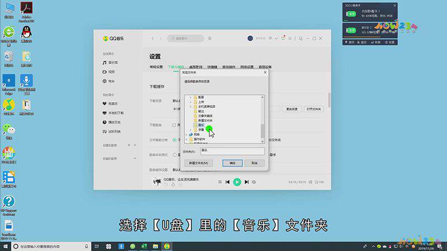Expand the 上传 folder in tree
447x251 pixels.
pyautogui.click(x=191, y=102)
